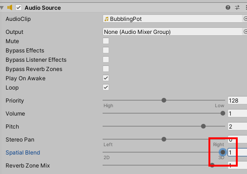Click the Priority slider handle

[x=164, y=100]
